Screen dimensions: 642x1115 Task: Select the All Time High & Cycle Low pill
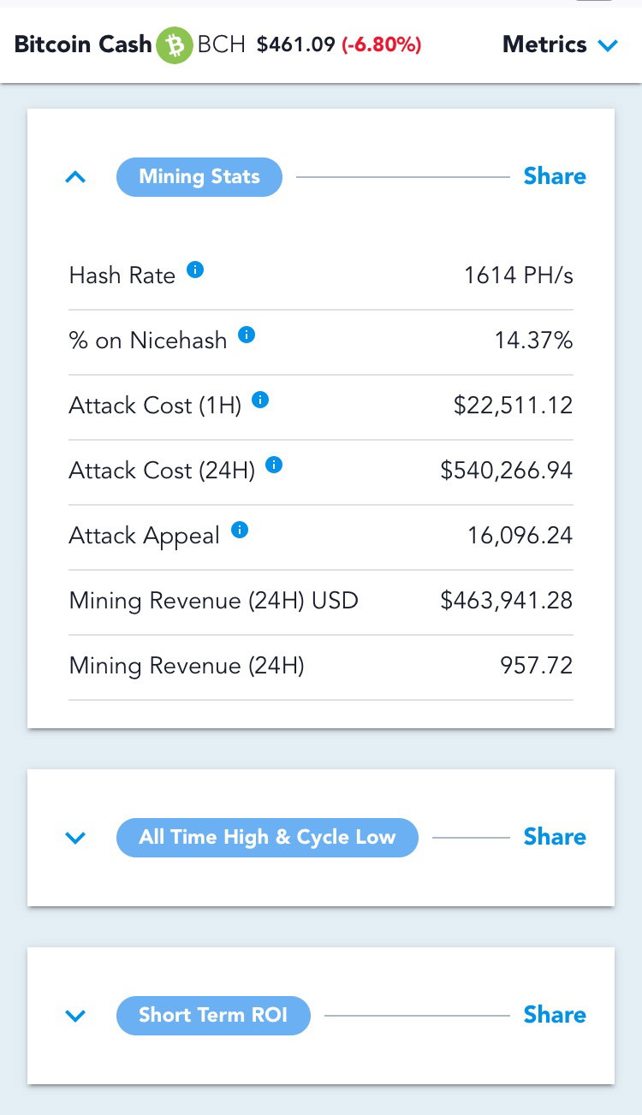point(267,837)
